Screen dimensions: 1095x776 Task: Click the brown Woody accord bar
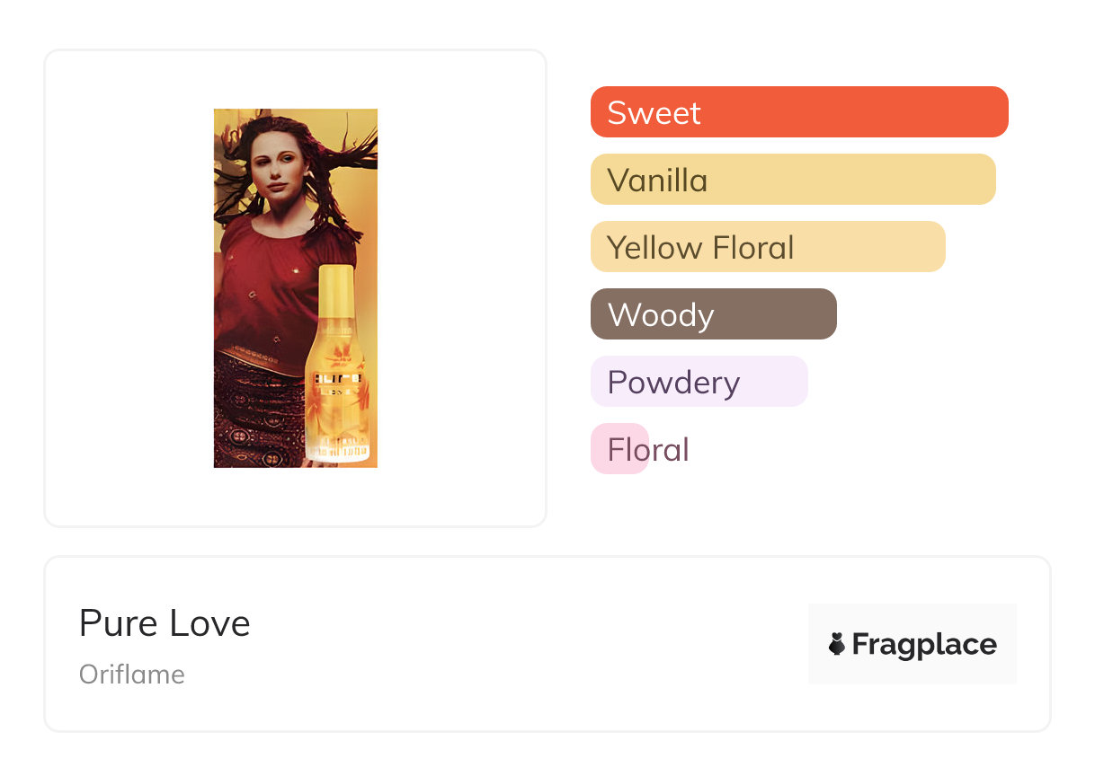click(x=713, y=314)
